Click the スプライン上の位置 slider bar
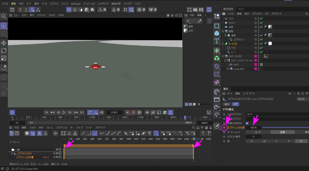Viewport: 309px width, 171px height. pos(283,128)
